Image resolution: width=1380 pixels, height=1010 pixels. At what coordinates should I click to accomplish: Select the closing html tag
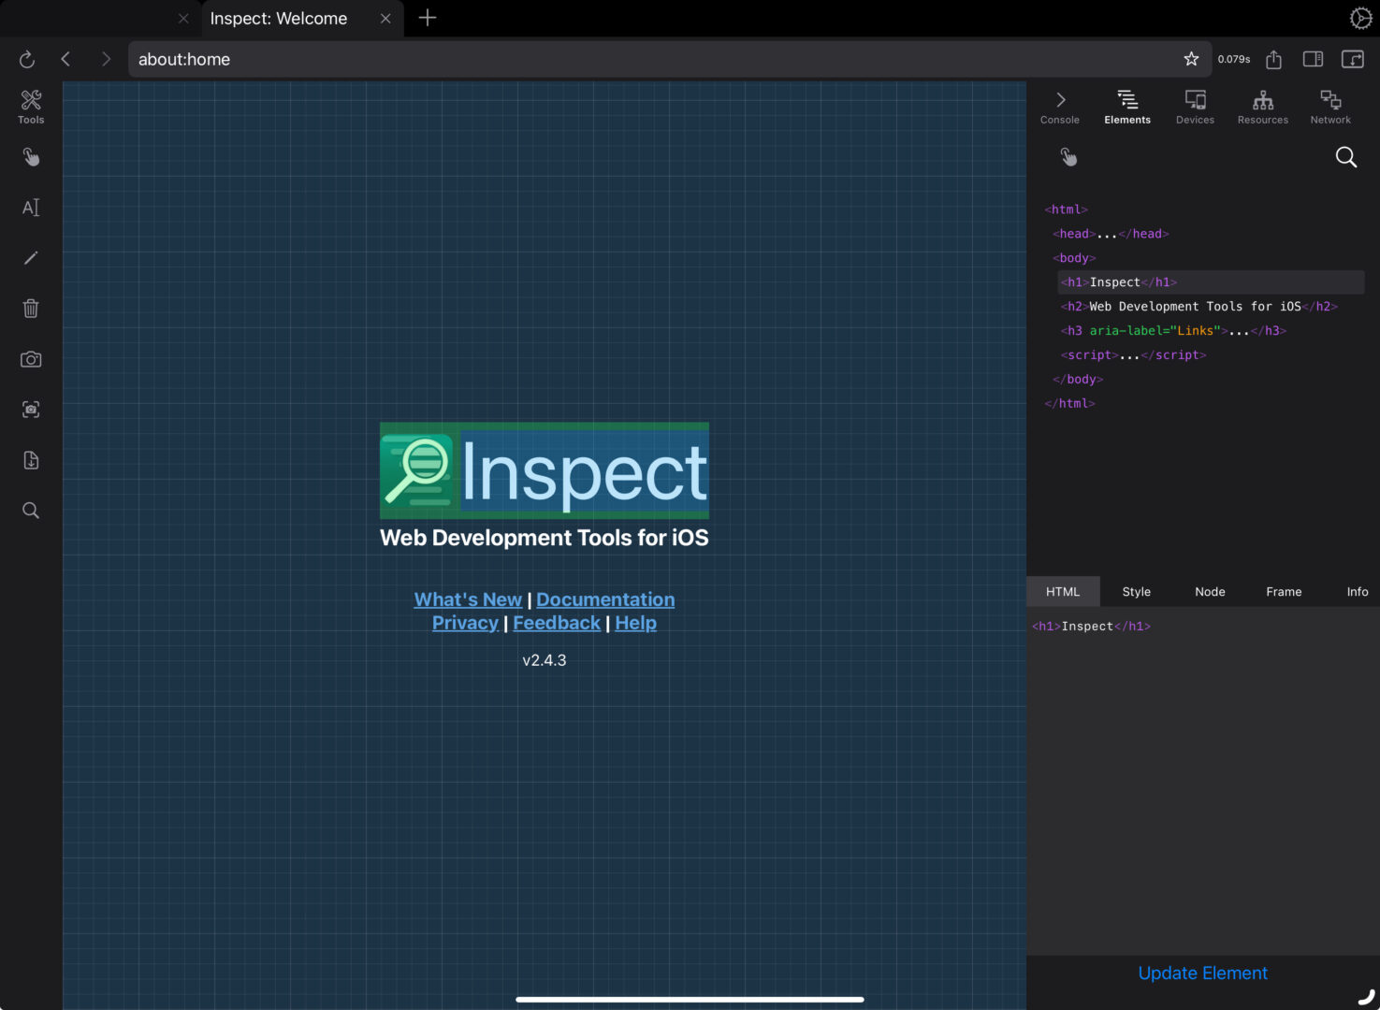(x=1069, y=404)
